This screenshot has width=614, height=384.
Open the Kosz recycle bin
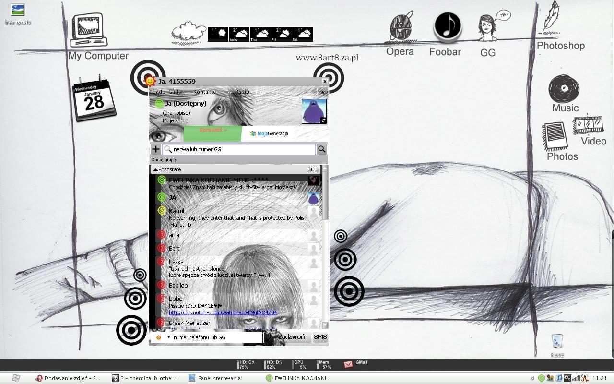coord(557,342)
